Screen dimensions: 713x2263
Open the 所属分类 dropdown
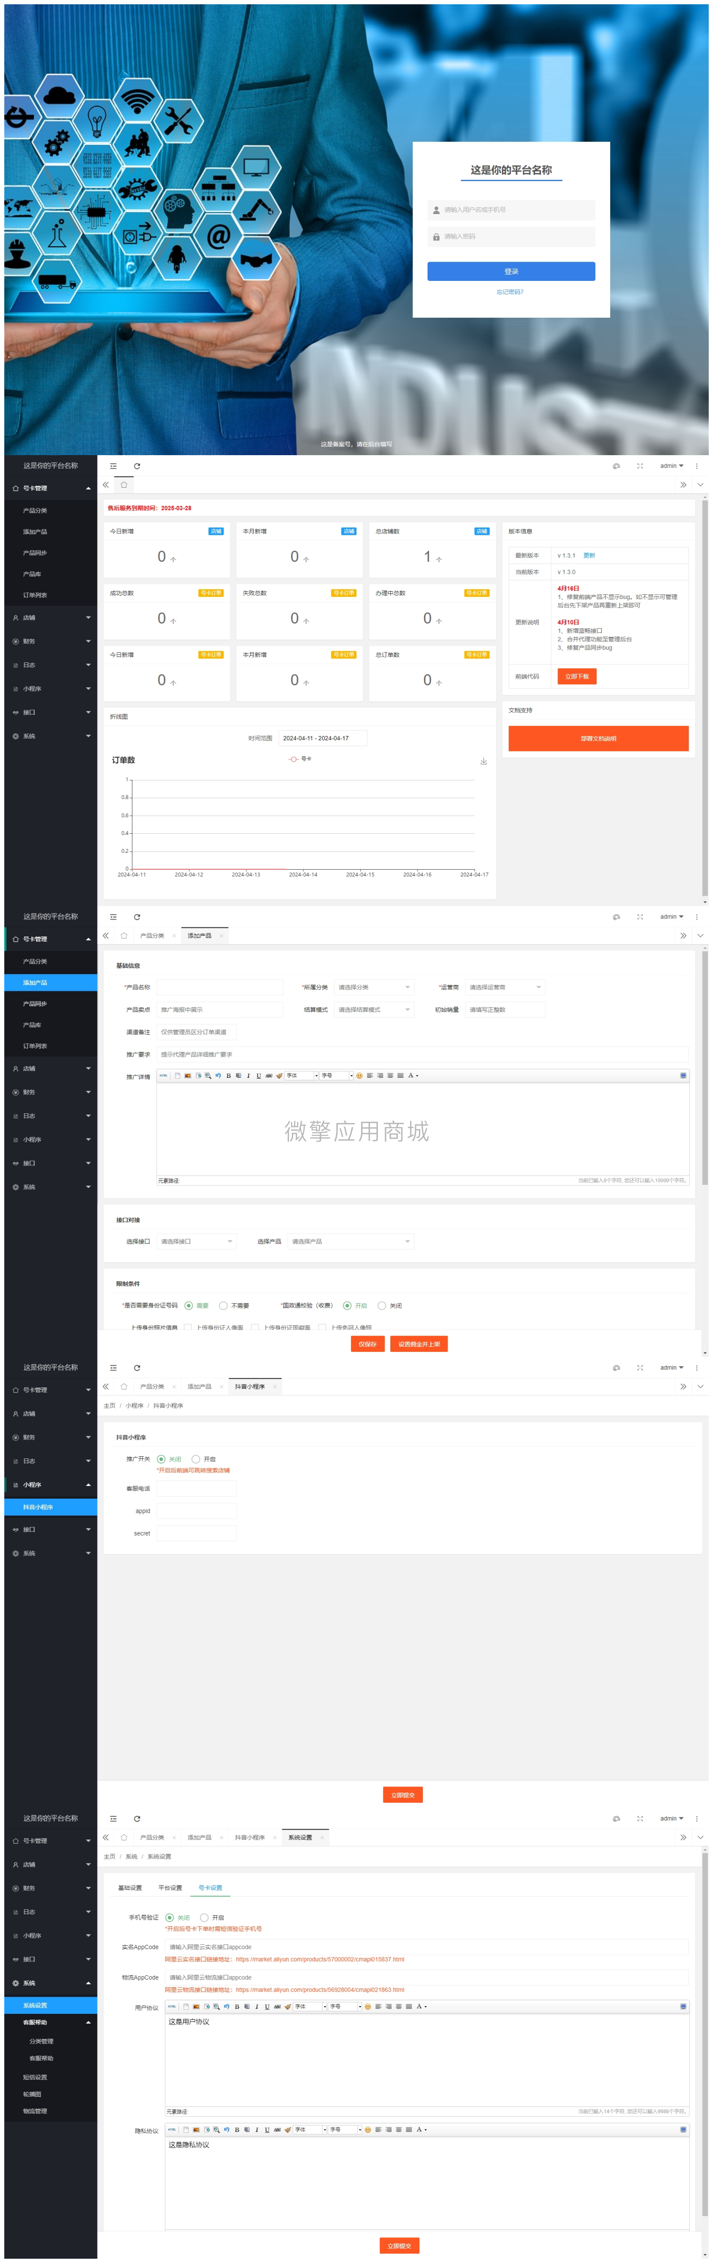pyautogui.click(x=373, y=987)
